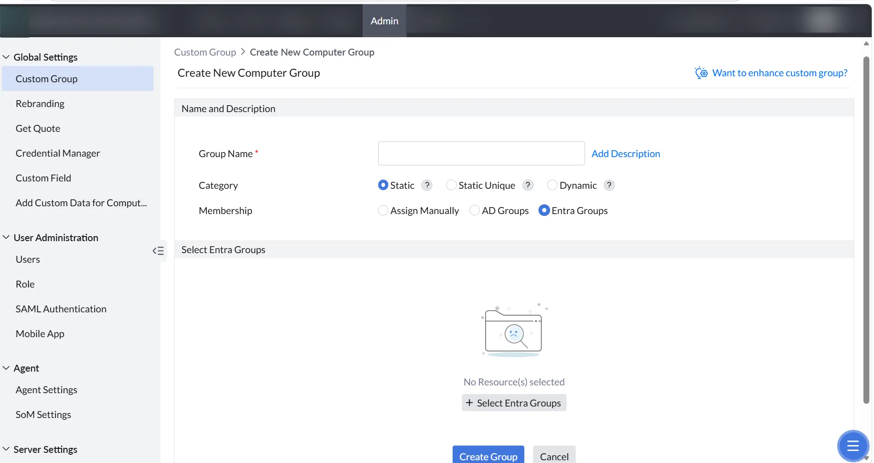
Task: Open Want to enhance custom group link
Action: [780, 73]
